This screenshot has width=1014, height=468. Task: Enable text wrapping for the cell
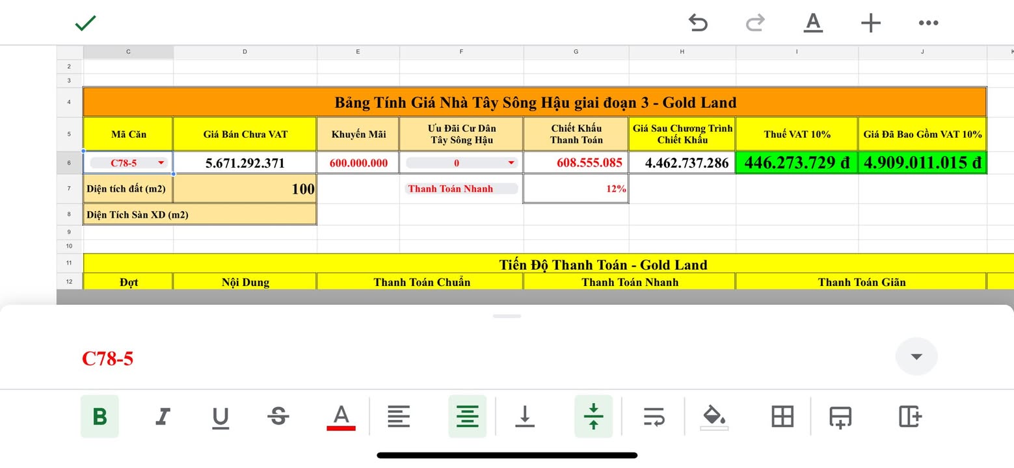click(654, 417)
